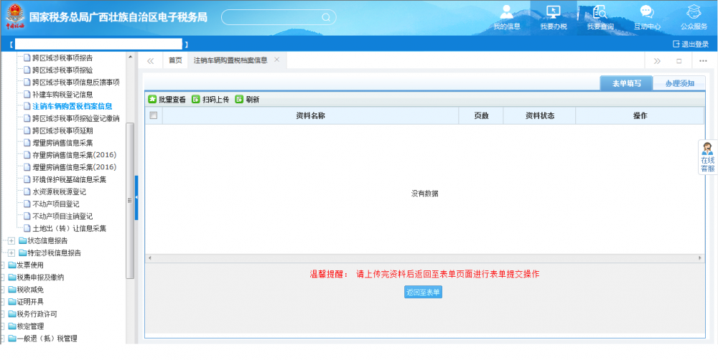Click the 我要查询 query icon
The height and width of the screenshot is (360, 718).
point(600,17)
